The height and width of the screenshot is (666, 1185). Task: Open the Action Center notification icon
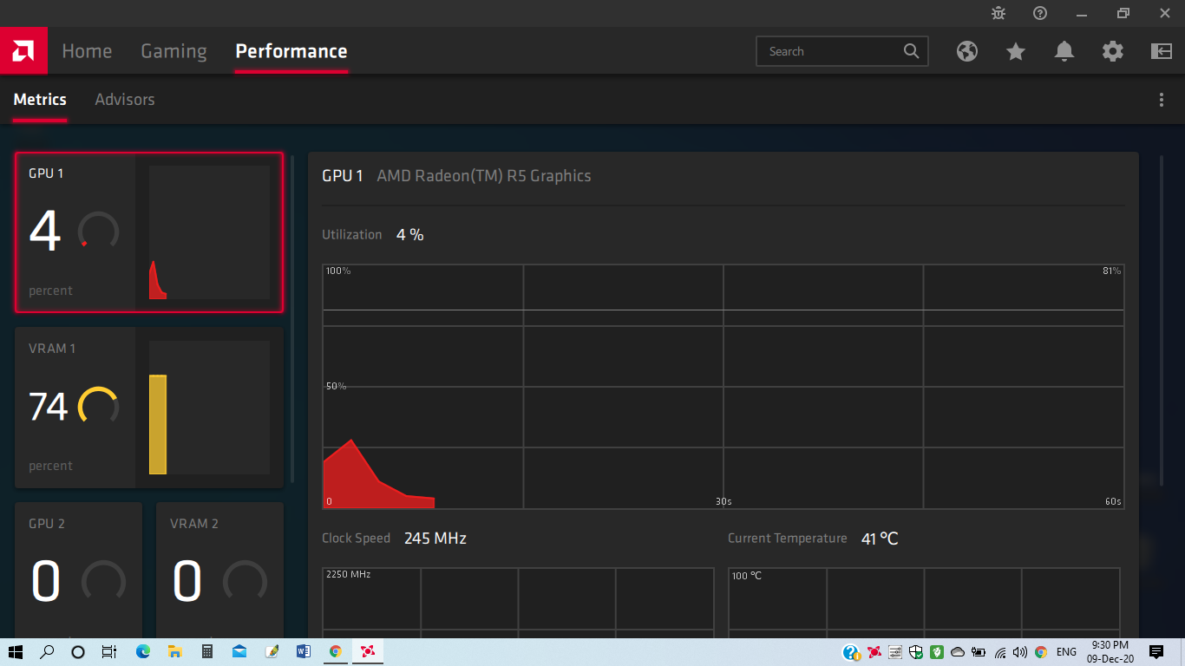pos(1156,652)
